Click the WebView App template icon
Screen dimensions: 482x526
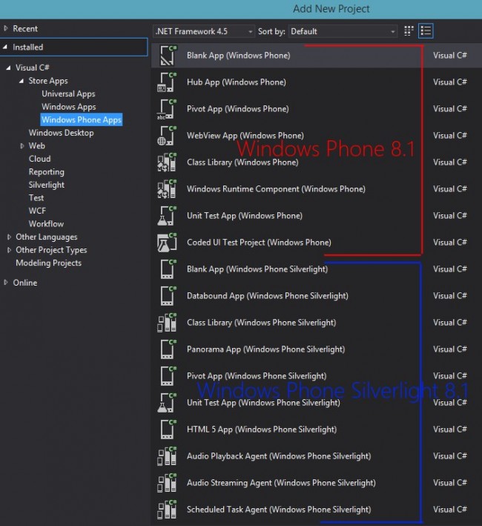tap(168, 136)
